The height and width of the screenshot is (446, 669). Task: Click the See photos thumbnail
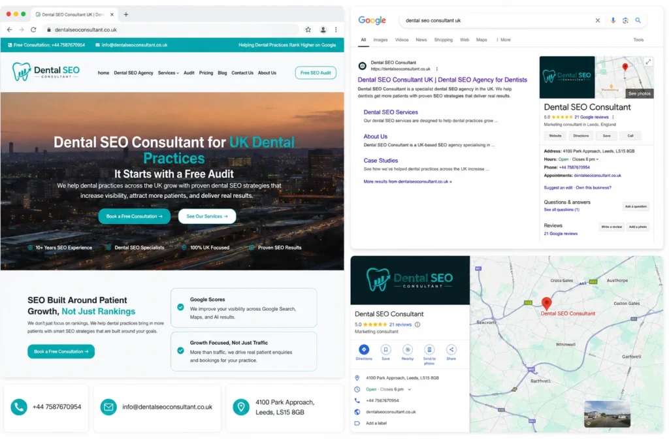(639, 93)
